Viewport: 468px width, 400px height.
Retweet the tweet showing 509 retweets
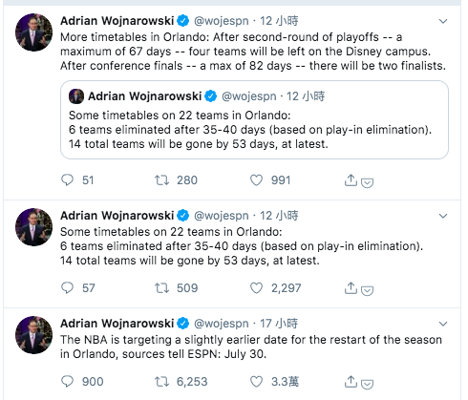pyautogui.click(x=161, y=288)
